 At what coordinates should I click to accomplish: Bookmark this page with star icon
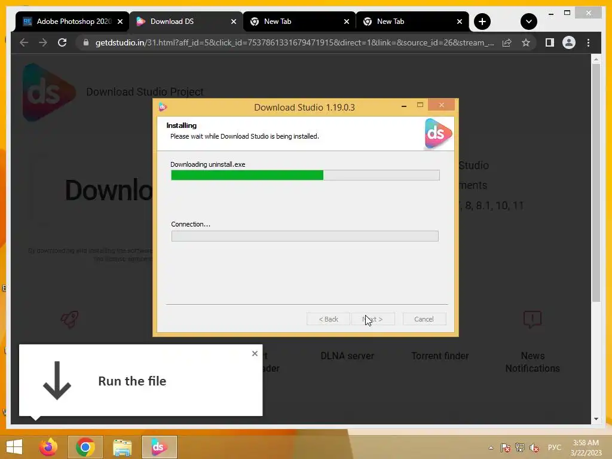click(x=526, y=42)
